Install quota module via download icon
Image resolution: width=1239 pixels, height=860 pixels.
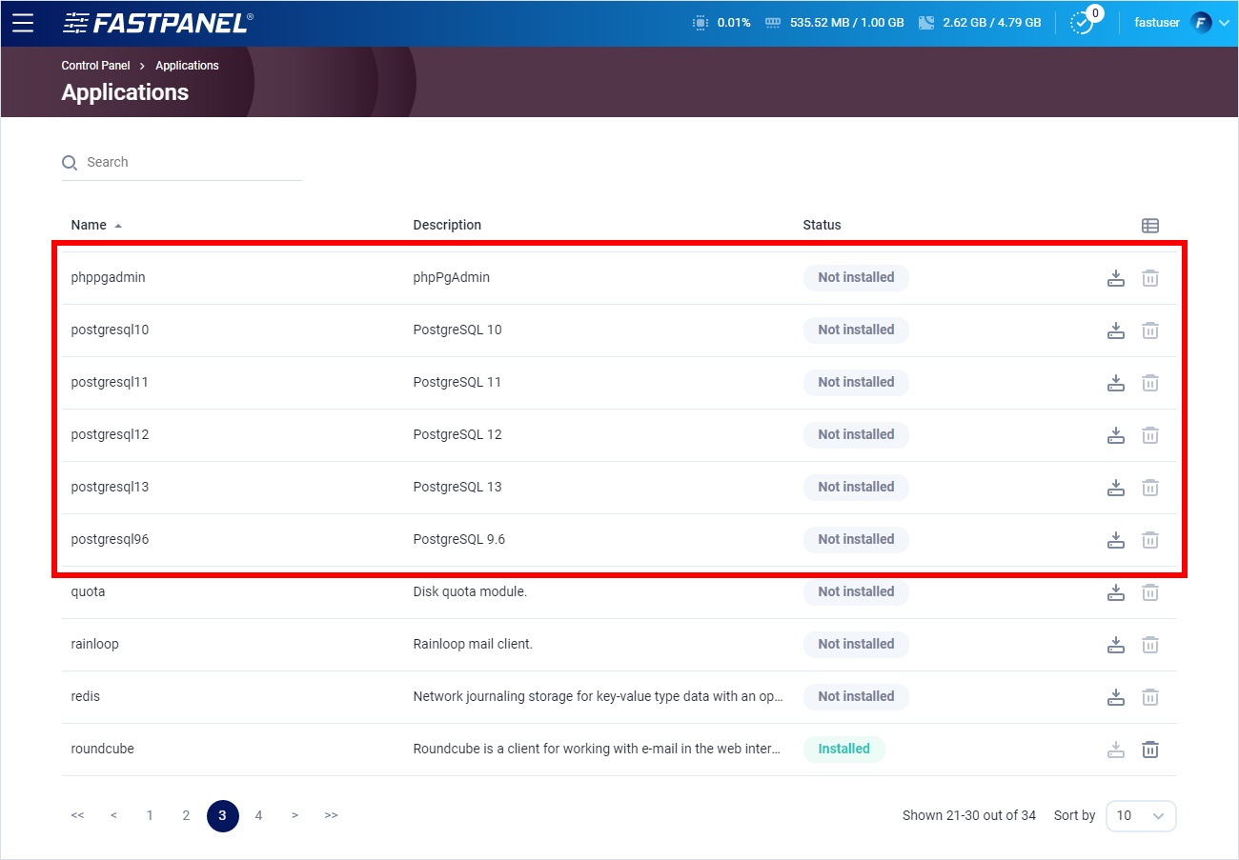[1116, 592]
